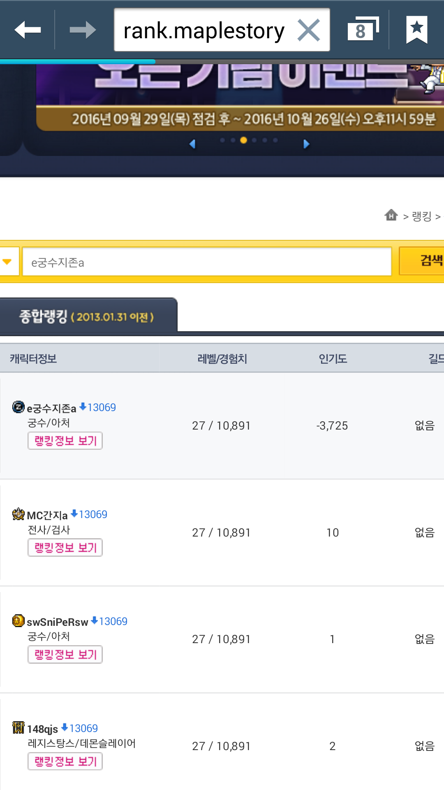The image size is (444, 790).
Task: Select the highlighted orange banner dot
Action: (x=243, y=140)
